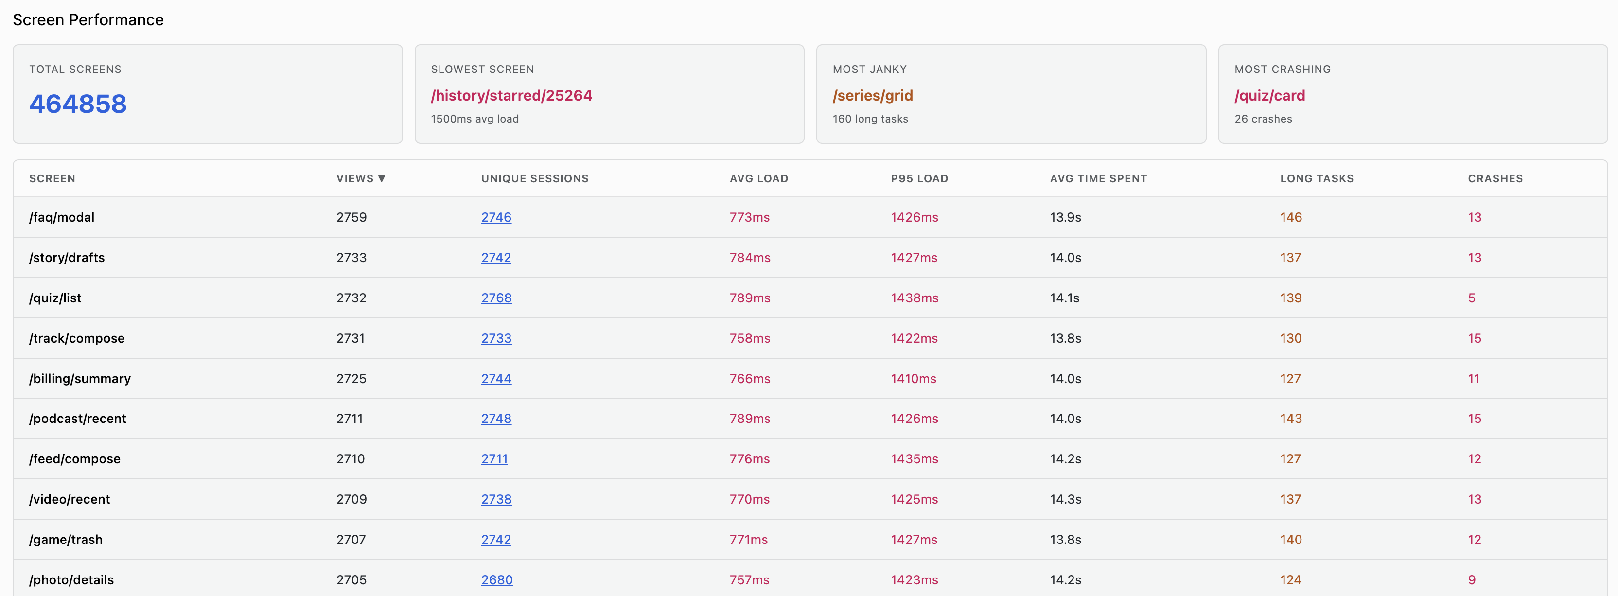Click the Screen Performance page heading

tap(88, 19)
